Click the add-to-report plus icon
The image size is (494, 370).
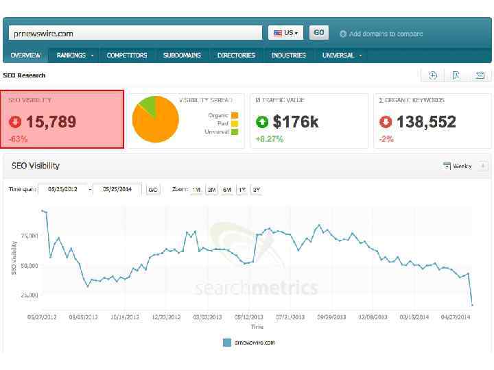coord(433,75)
